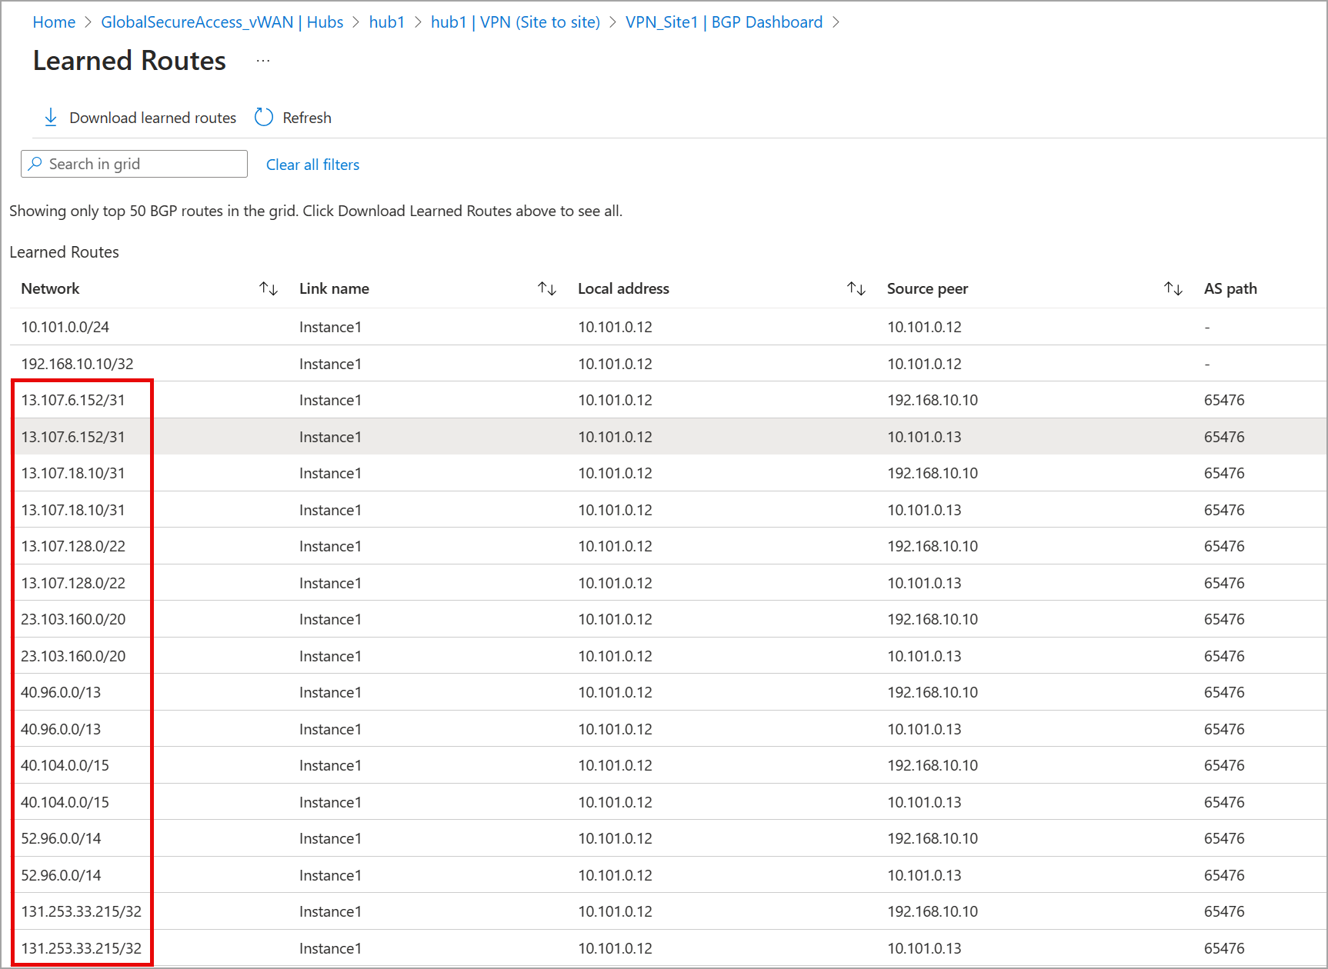Click the download arrow icon
1328x969 pixels.
click(x=51, y=117)
